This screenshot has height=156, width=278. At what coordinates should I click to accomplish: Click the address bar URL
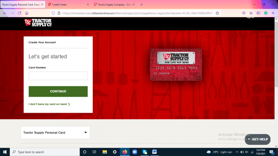pyautogui.click(x=137, y=13)
